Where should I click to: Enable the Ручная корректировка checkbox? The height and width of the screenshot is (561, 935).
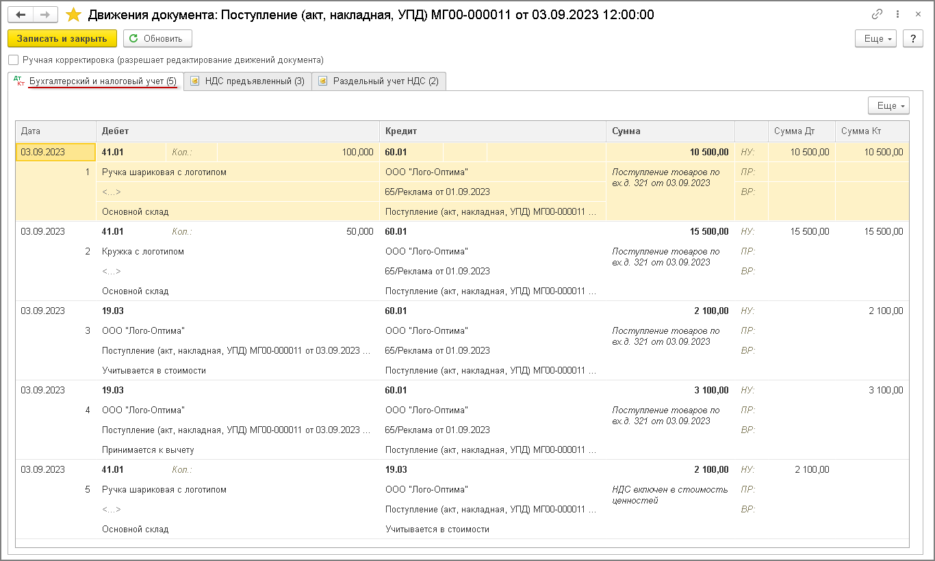pyautogui.click(x=14, y=60)
